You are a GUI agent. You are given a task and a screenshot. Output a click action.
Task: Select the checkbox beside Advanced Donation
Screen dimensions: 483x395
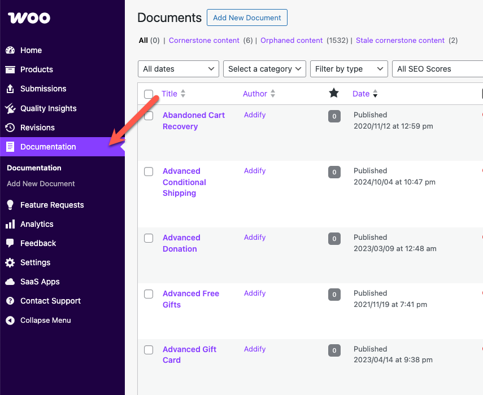(149, 238)
